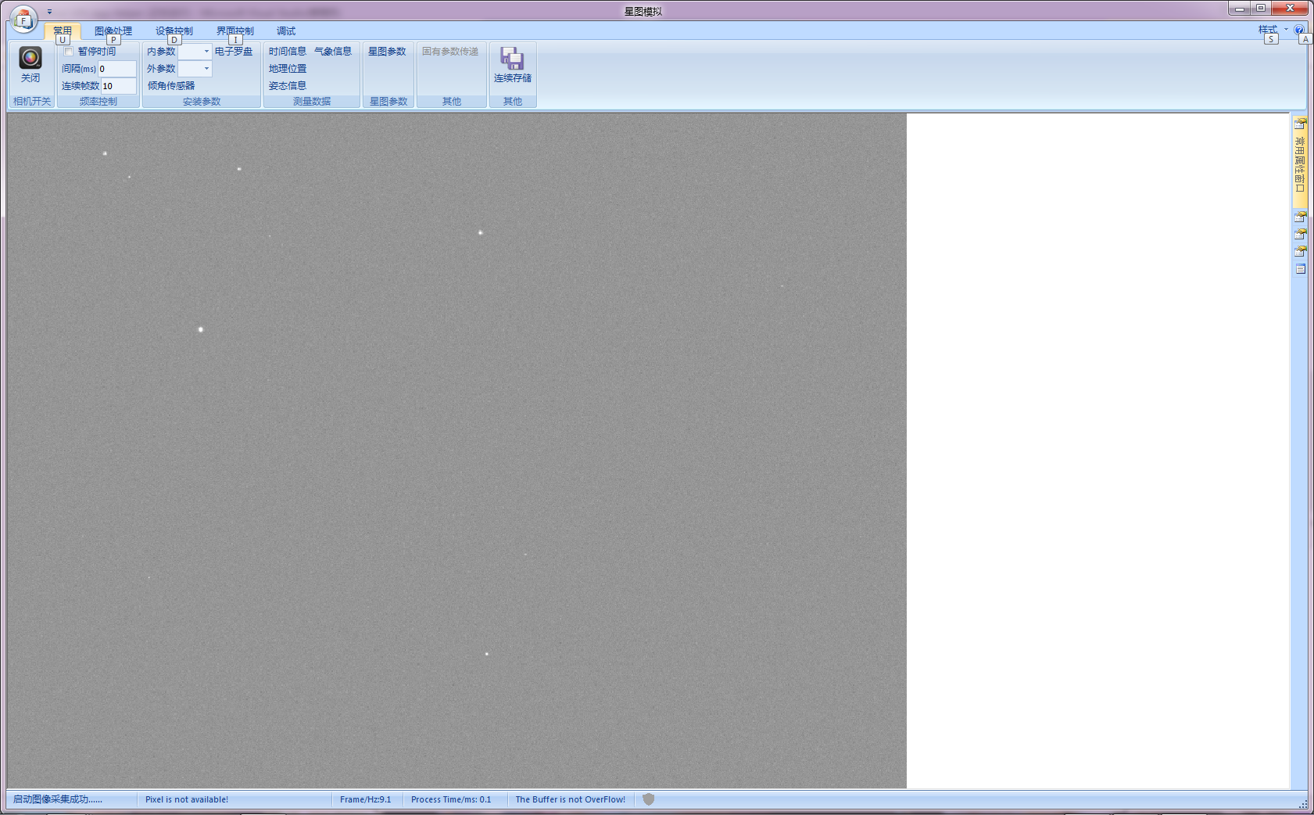Click the 连续存储 floppy disk icon

512,58
